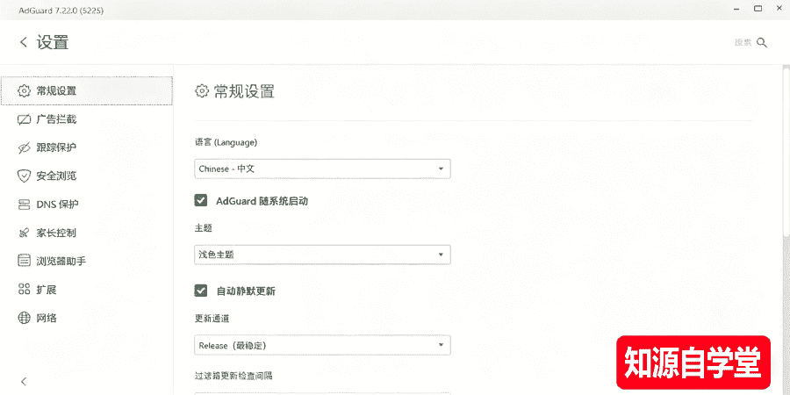
Task: Open 扩展 settings section
Action: pyautogui.click(x=87, y=290)
